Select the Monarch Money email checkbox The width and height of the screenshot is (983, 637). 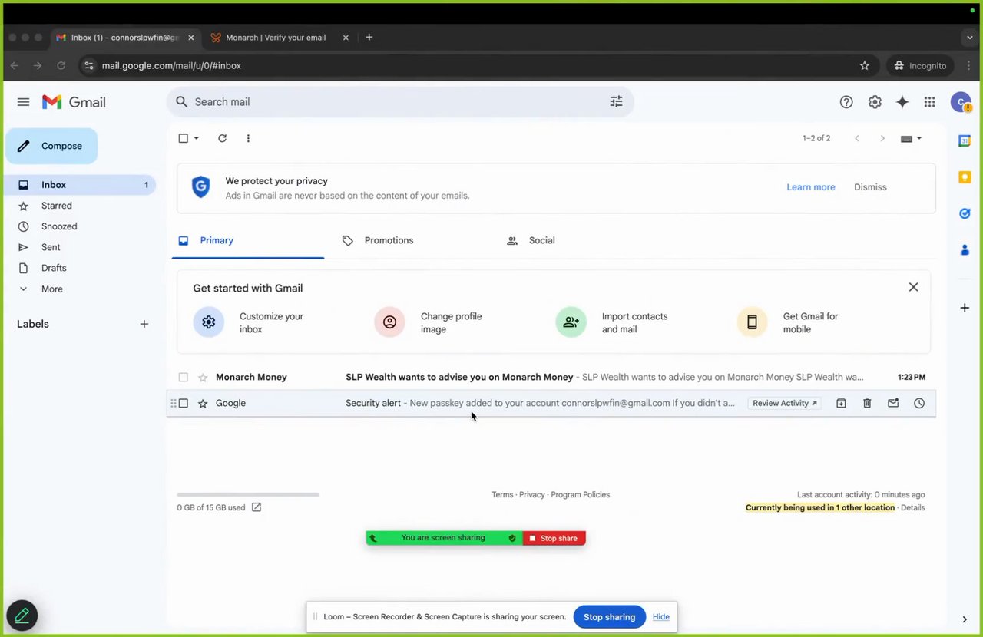tap(183, 378)
